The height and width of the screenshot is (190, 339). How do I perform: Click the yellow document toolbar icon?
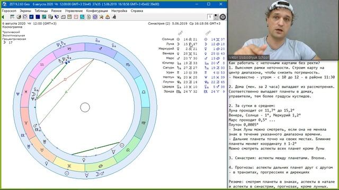coord(69,17)
